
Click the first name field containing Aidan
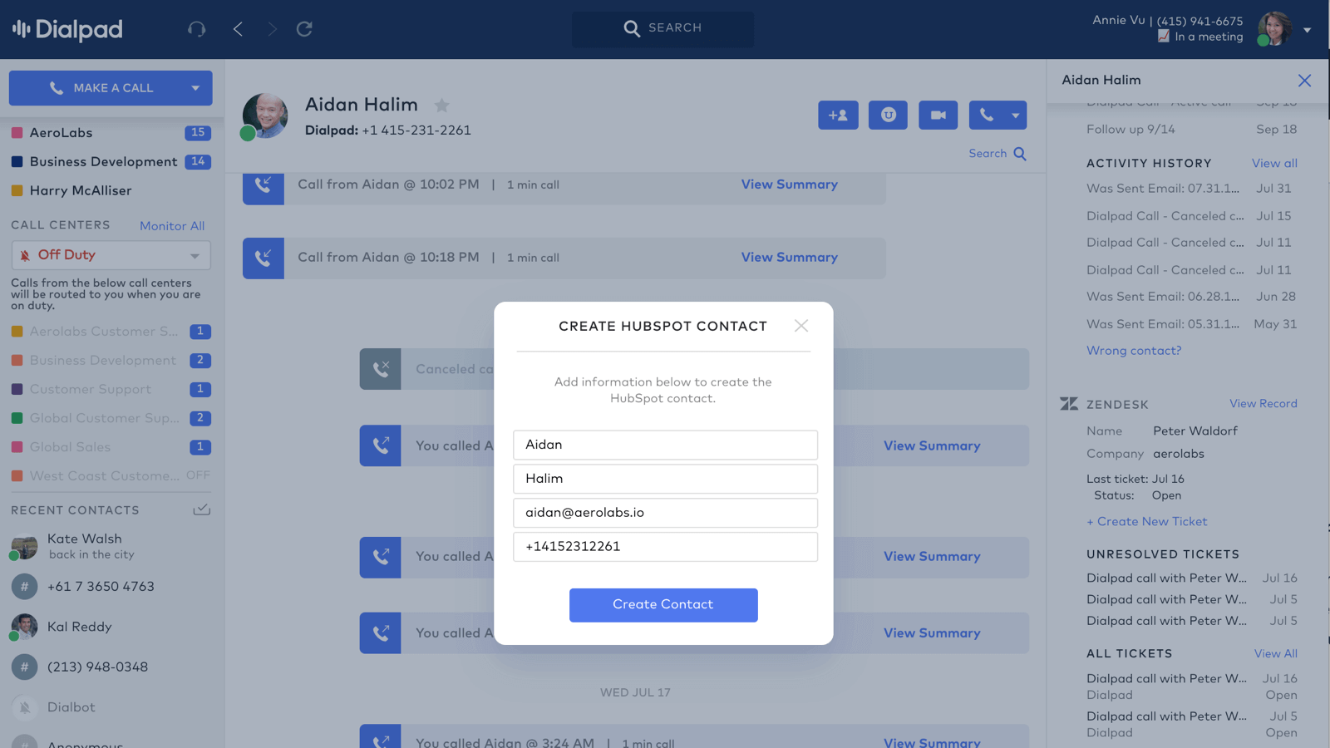tap(665, 445)
